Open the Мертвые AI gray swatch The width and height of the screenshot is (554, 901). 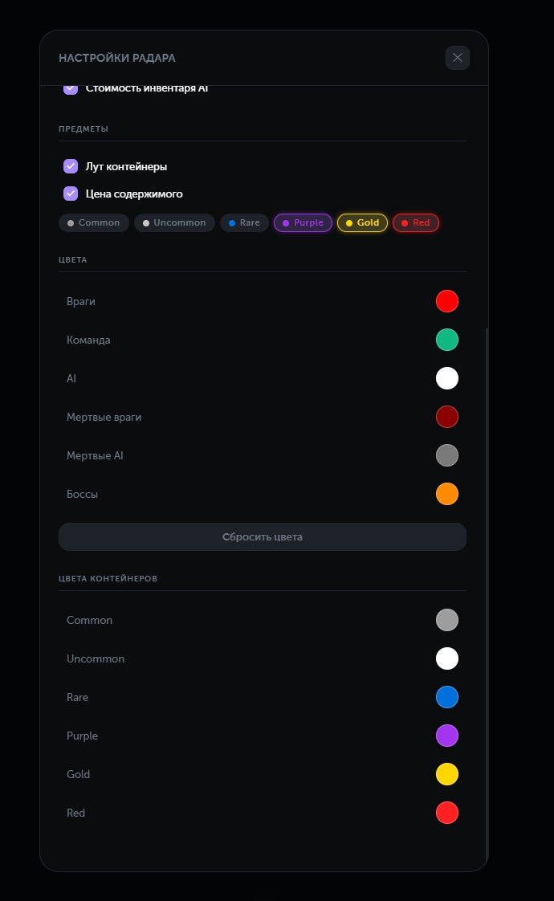coord(447,455)
